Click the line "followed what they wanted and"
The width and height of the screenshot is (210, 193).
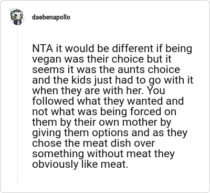(x=108, y=101)
